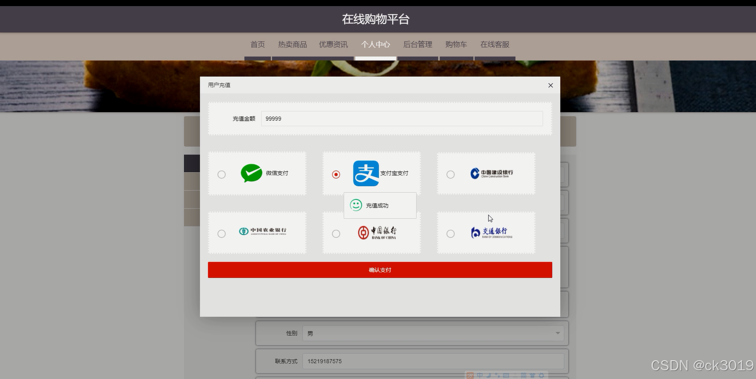Click the 联系方式 phone number field
This screenshot has height=379, width=756.
[433, 361]
